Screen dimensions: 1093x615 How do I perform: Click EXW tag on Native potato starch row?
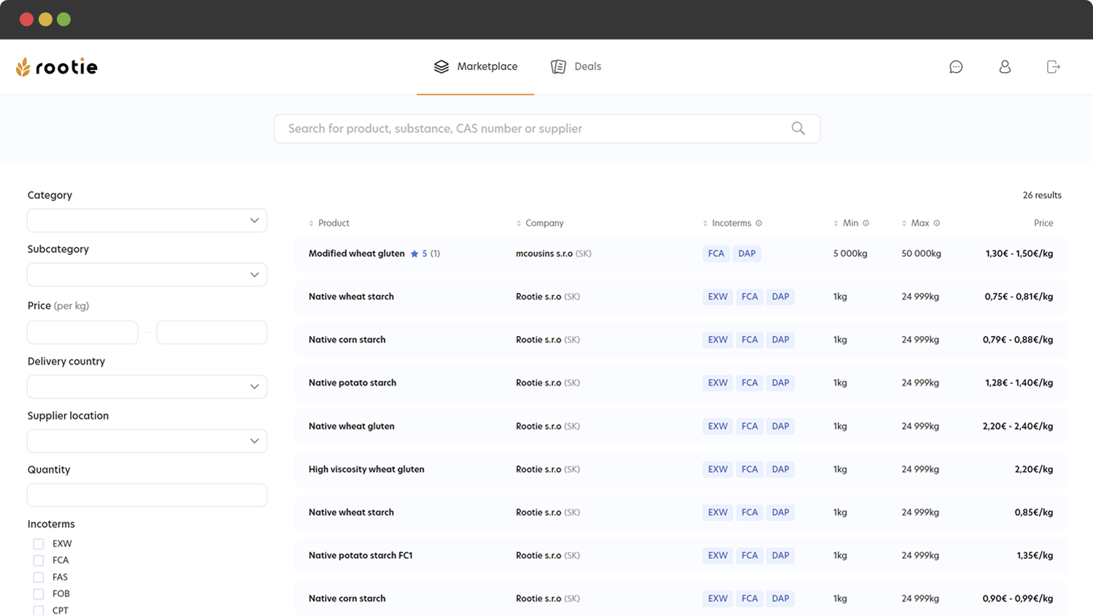click(x=718, y=383)
